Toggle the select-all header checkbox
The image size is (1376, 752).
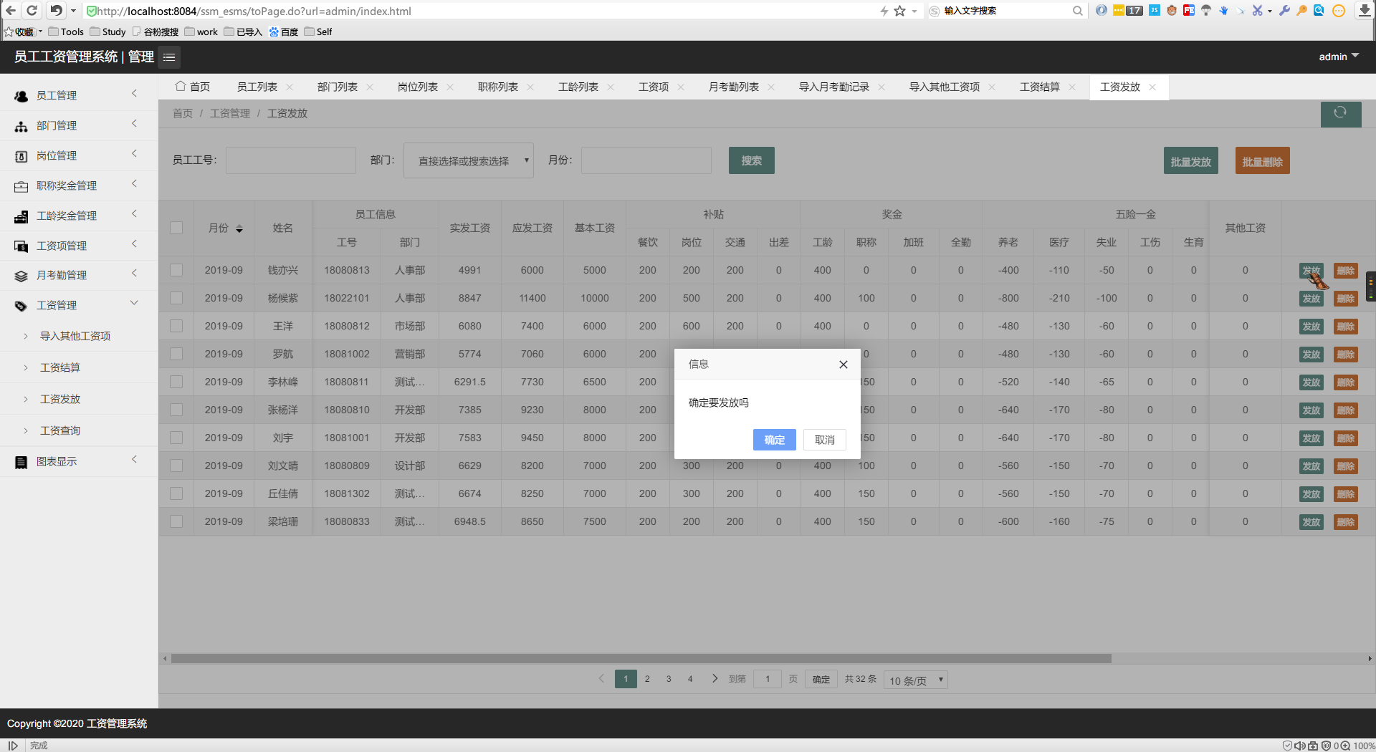tap(176, 228)
